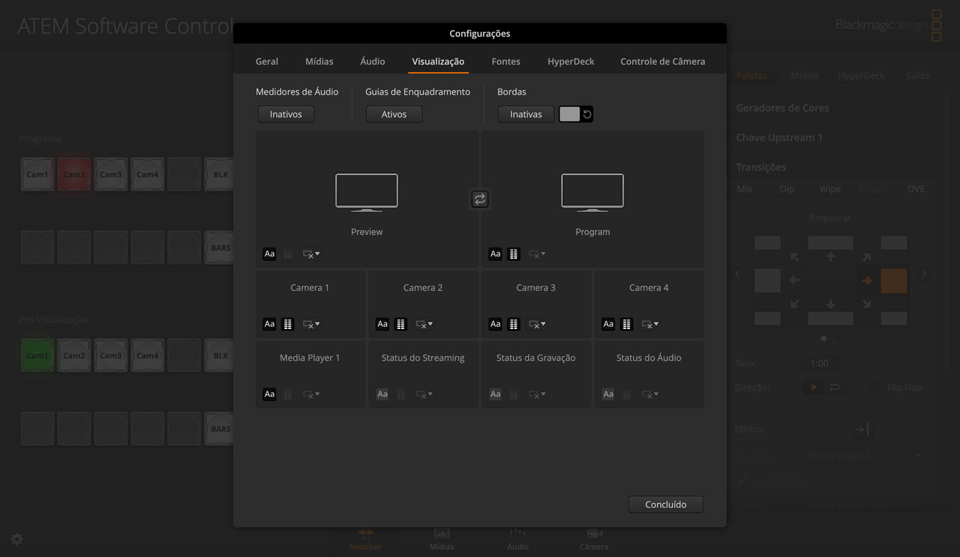
Task: Open the overlay dropdown for Camera 2
Action: click(424, 324)
